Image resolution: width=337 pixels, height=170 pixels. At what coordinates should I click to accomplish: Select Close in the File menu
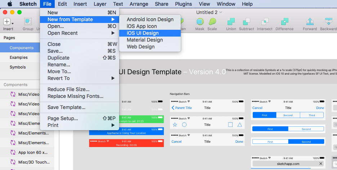click(80, 44)
